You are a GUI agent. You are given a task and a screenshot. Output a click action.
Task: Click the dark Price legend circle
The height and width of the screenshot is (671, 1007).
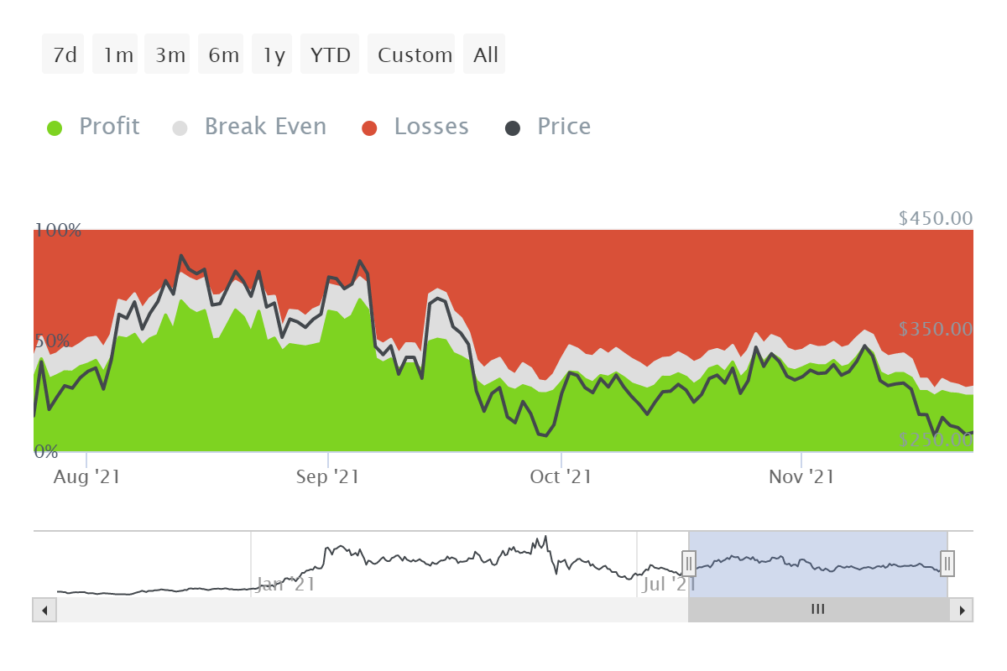pyautogui.click(x=513, y=128)
